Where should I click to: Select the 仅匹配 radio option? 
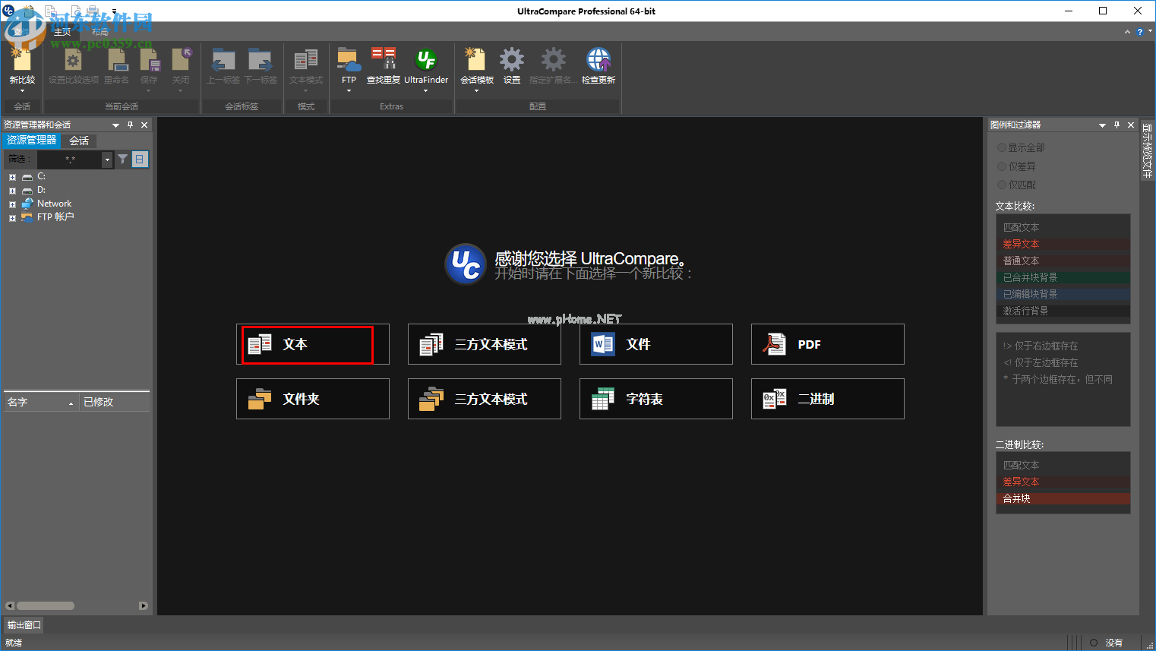coord(1002,185)
